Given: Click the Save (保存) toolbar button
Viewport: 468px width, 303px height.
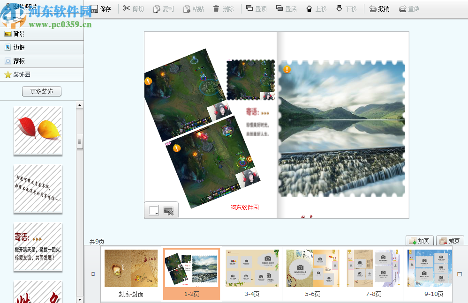Looking at the screenshot, I should pos(101,9).
